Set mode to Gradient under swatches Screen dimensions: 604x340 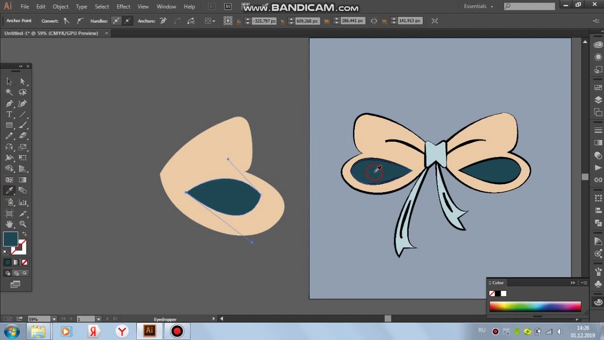(16, 263)
